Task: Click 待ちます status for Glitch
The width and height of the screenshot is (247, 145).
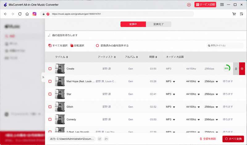Action: (228, 107)
